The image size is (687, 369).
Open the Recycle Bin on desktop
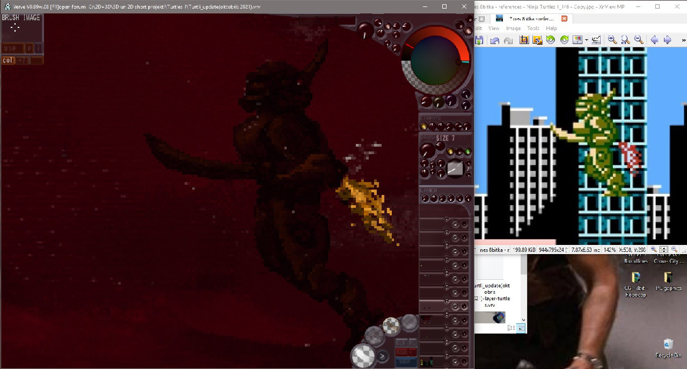[668, 348]
